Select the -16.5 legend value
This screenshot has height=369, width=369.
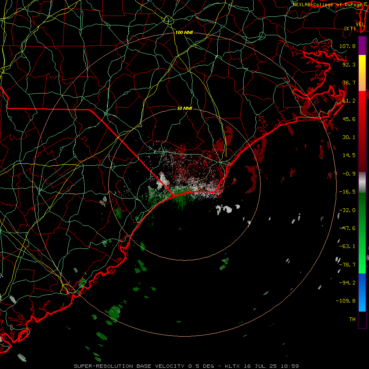[347, 192]
